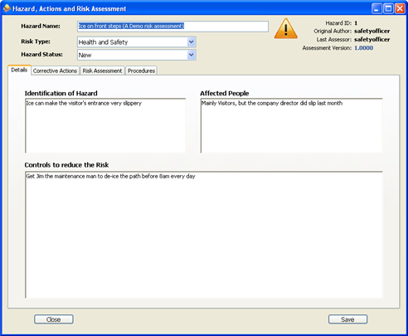Click the yellow warning triangle icon

point(286,29)
